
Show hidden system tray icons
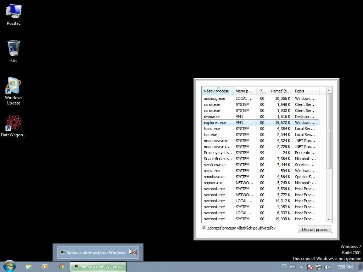[301, 267]
